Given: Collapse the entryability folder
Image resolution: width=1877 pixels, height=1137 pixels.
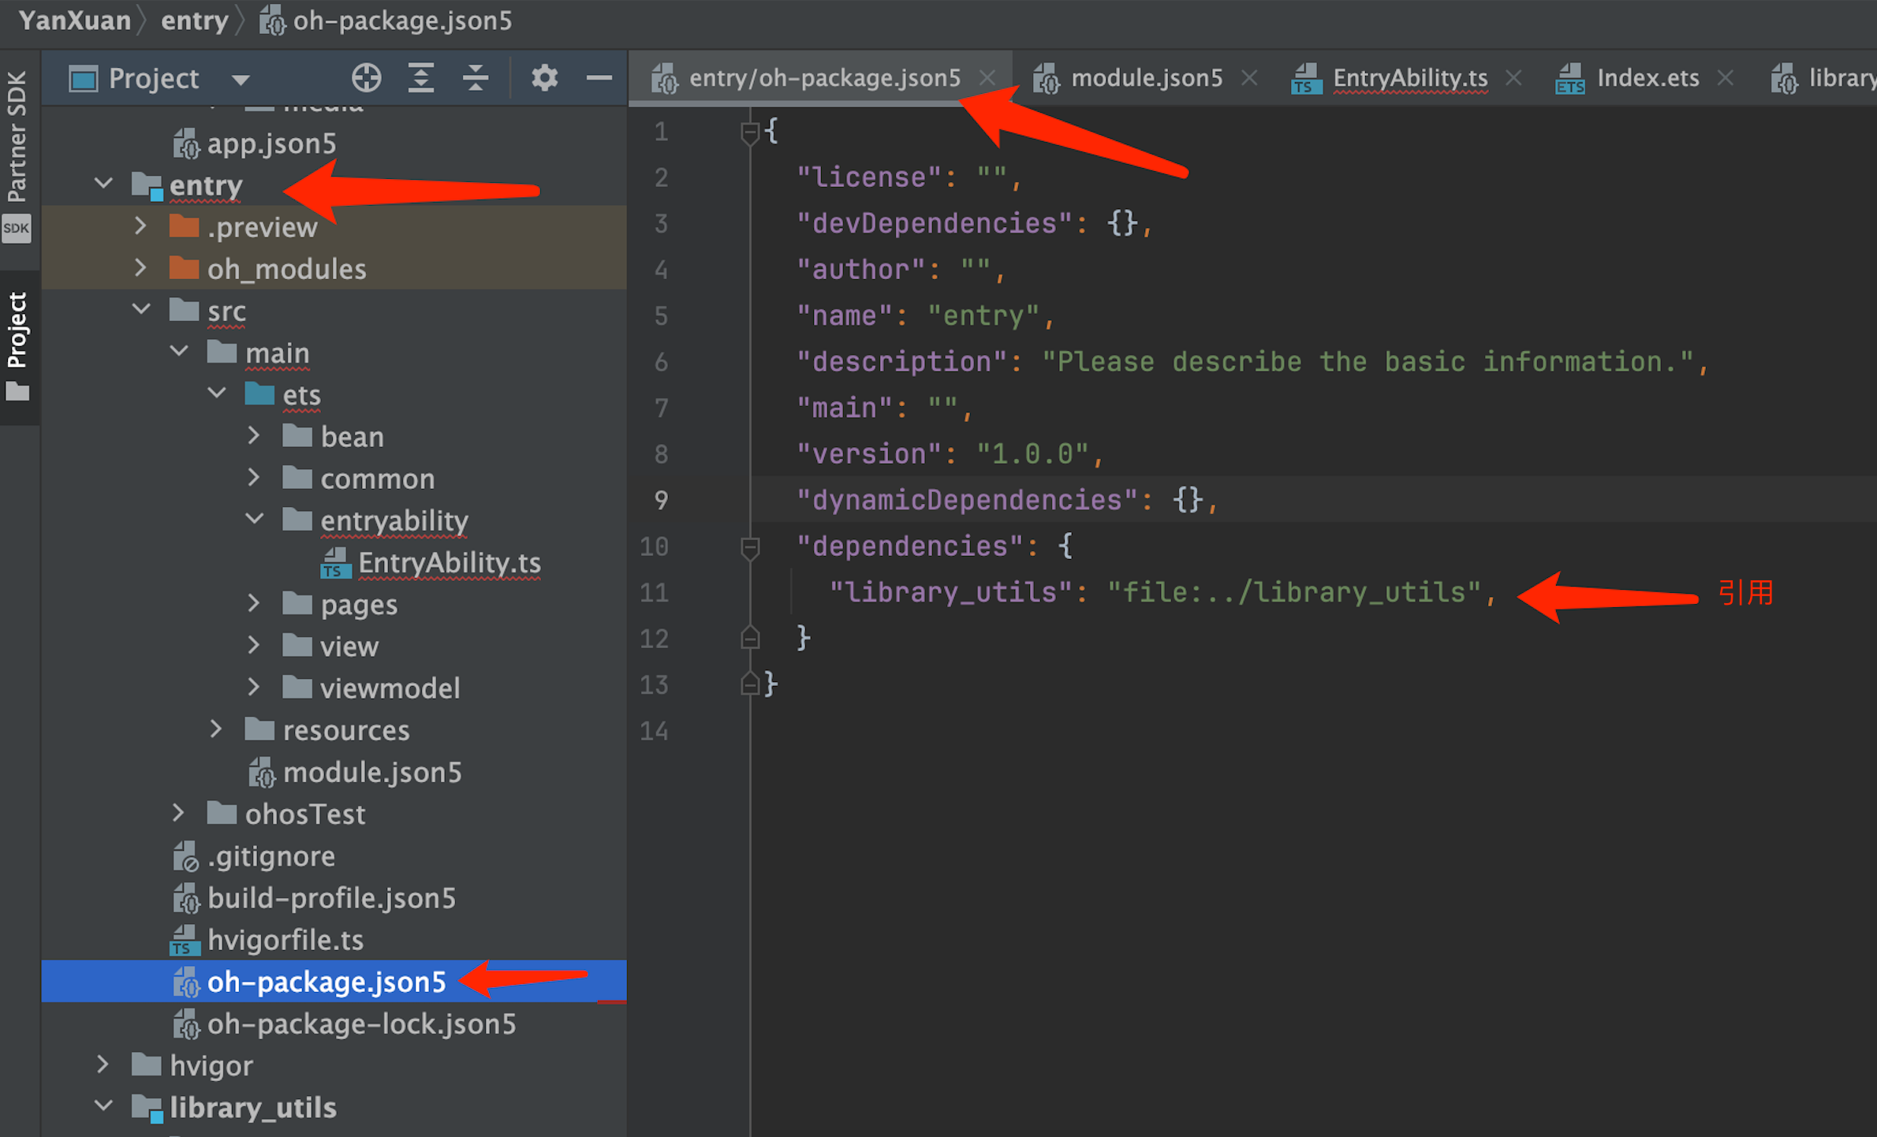Looking at the screenshot, I should (254, 520).
